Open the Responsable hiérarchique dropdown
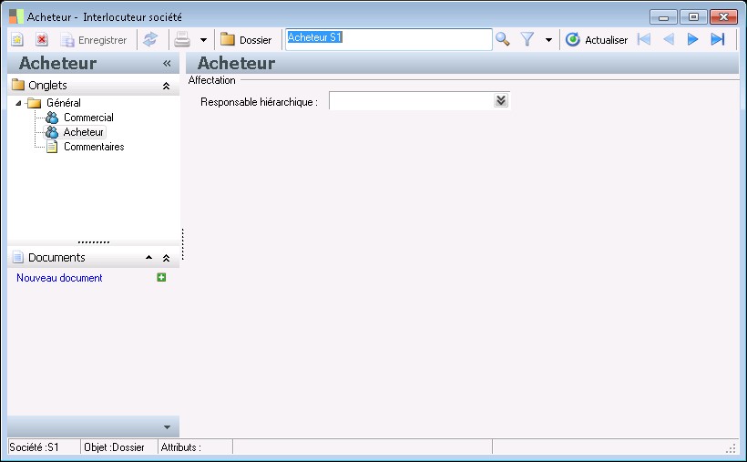The image size is (747, 462). 501,100
